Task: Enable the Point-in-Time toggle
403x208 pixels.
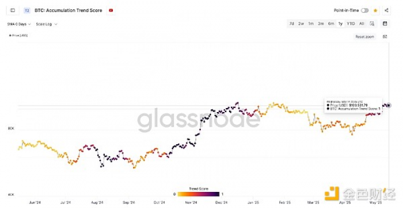Action: (364, 10)
